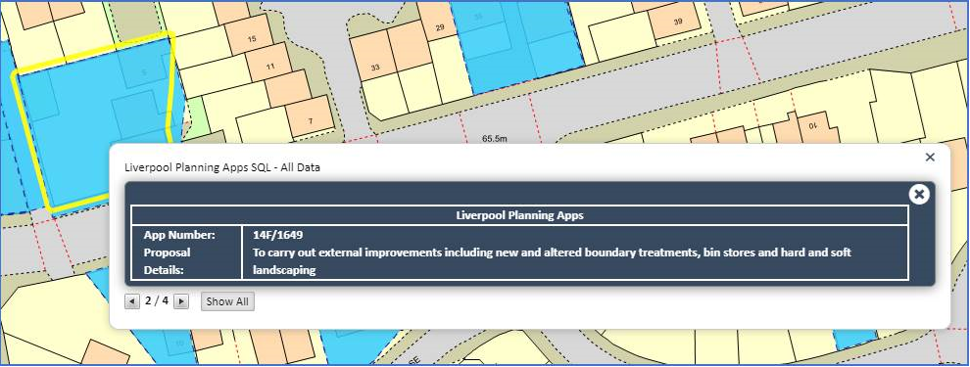Click the App Number label

[x=179, y=235]
